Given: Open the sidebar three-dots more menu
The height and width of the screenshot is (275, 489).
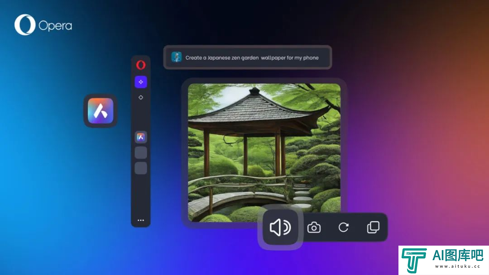Looking at the screenshot, I should click(x=141, y=220).
